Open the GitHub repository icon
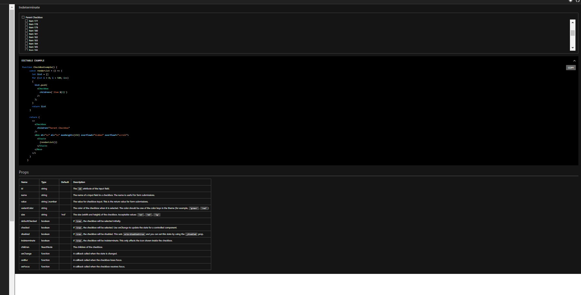 577,1
